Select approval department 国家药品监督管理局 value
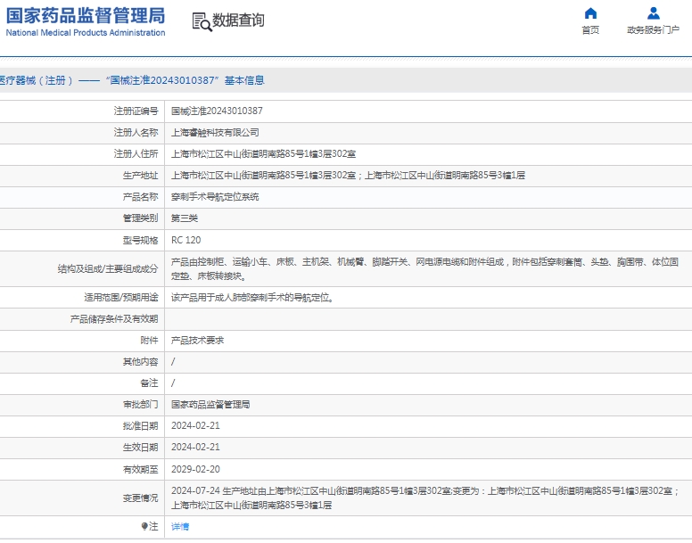The width and height of the screenshot is (692, 543). [x=210, y=405]
